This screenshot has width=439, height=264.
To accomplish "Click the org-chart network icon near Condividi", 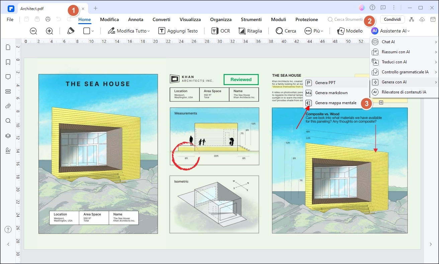I will click(412, 19).
